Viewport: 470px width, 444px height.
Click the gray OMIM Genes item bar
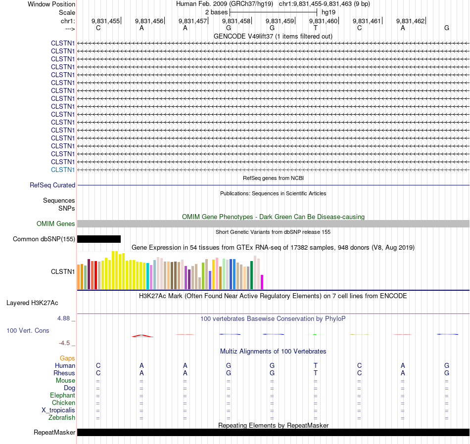pyautogui.click(x=273, y=224)
